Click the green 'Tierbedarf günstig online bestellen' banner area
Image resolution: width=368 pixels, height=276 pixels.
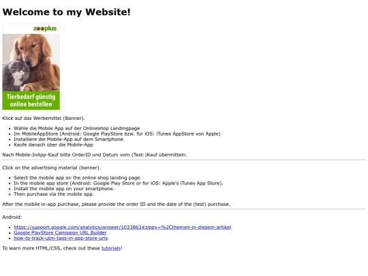coord(31,100)
